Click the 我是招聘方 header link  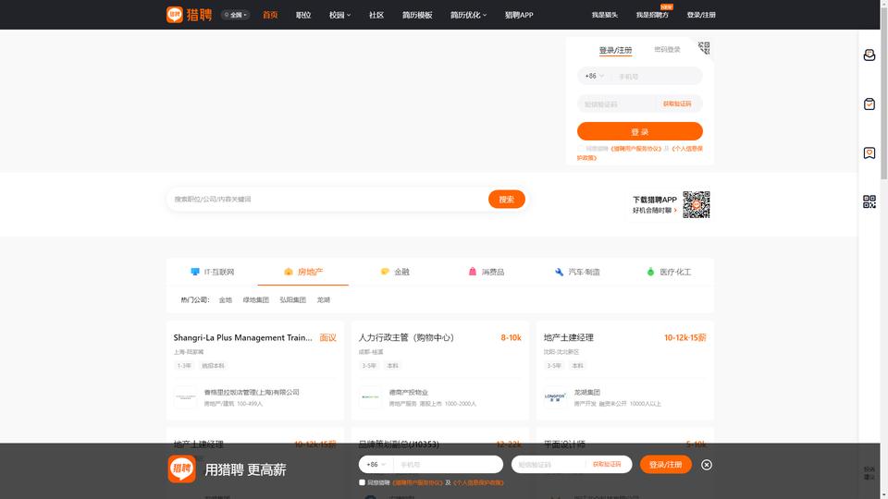point(652,15)
